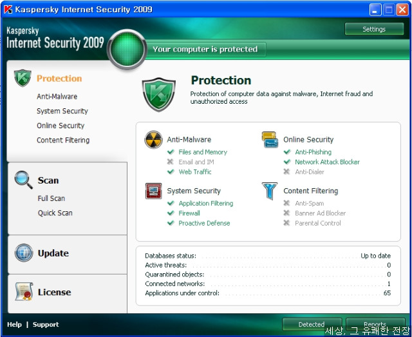Viewport: 412px width, 337px height.
Task: Open the Detected button
Action: (x=312, y=324)
